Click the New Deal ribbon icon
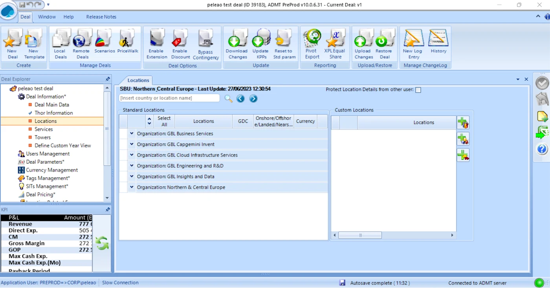This screenshot has height=288, width=550. click(13, 44)
